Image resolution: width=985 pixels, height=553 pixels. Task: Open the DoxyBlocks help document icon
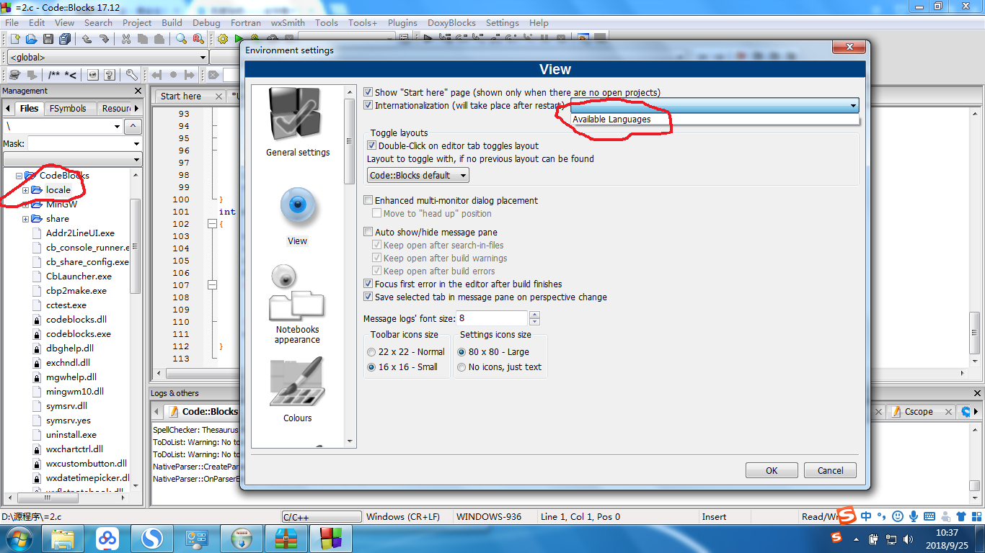pyautogui.click(x=110, y=75)
